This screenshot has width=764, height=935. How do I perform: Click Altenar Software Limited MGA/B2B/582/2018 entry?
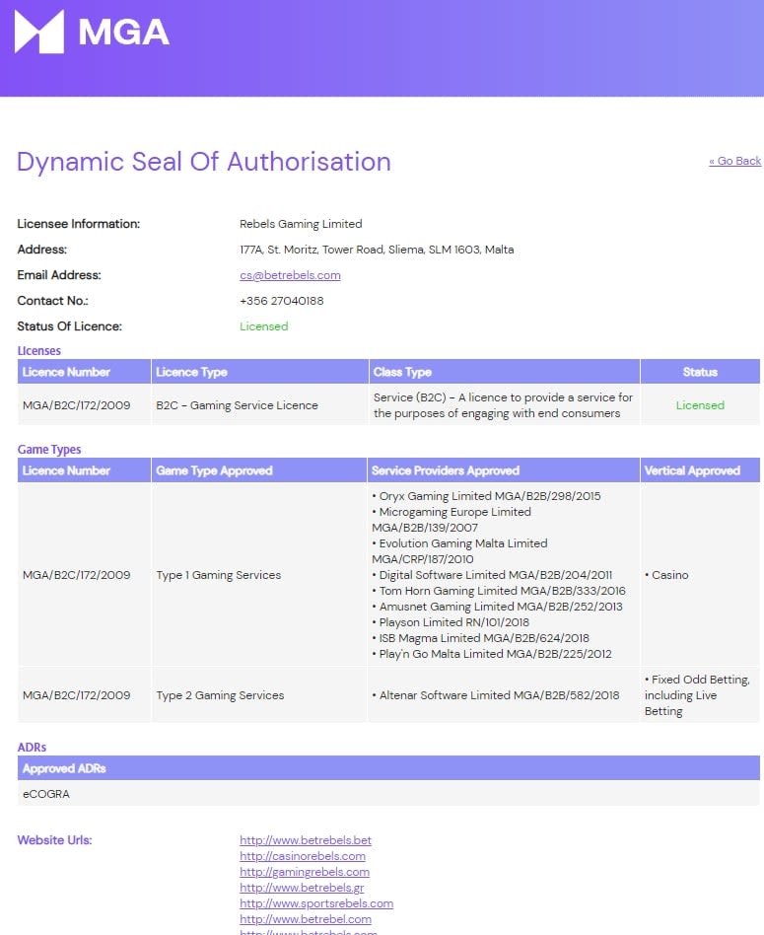(496, 695)
